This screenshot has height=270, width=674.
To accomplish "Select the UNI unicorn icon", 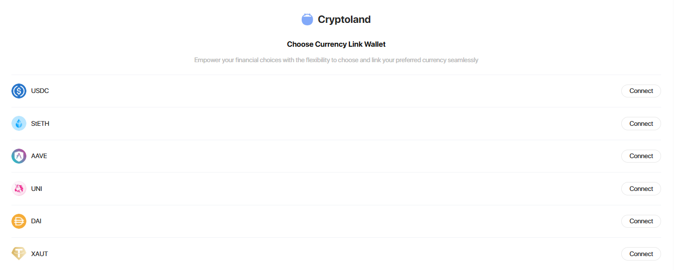I will tap(19, 189).
